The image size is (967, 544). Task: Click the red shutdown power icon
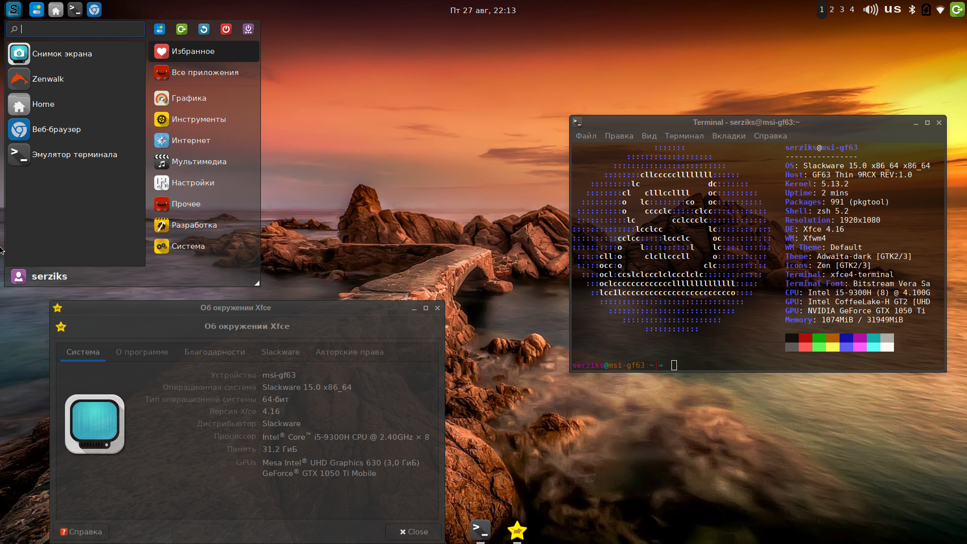pyautogui.click(x=226, y=29)
